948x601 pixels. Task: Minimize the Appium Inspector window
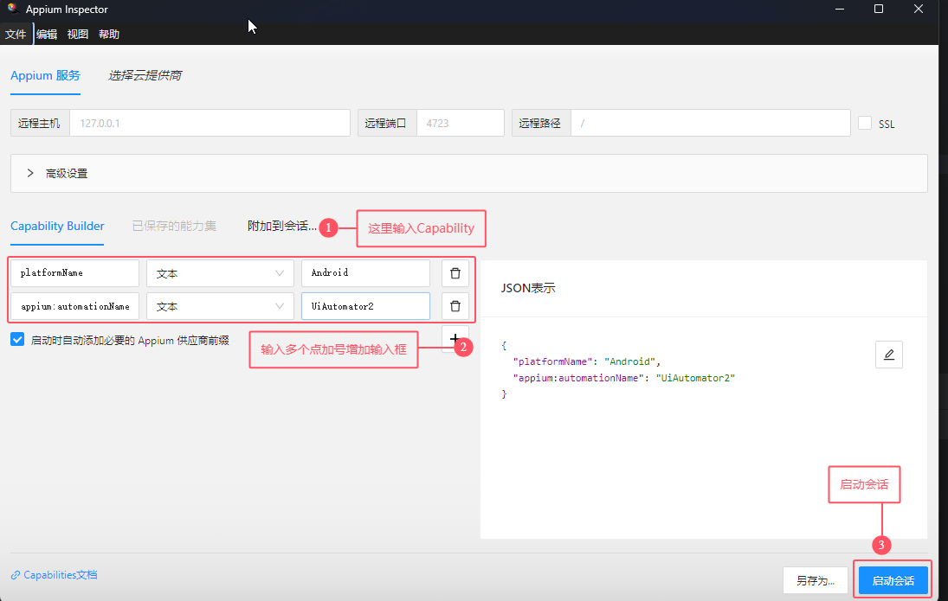tap(839, 9)
